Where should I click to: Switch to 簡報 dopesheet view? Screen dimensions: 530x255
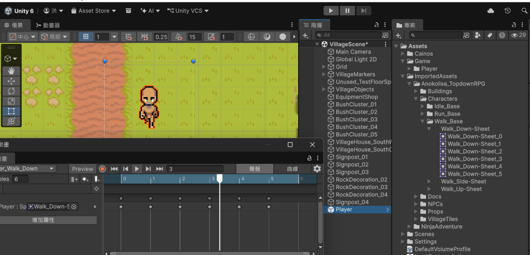coord(255,169)
